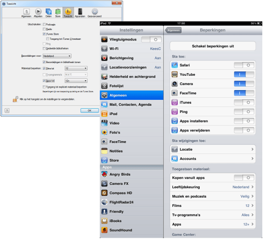
Task: Open SoundHound app settings
Action: [x=132, y=230]
